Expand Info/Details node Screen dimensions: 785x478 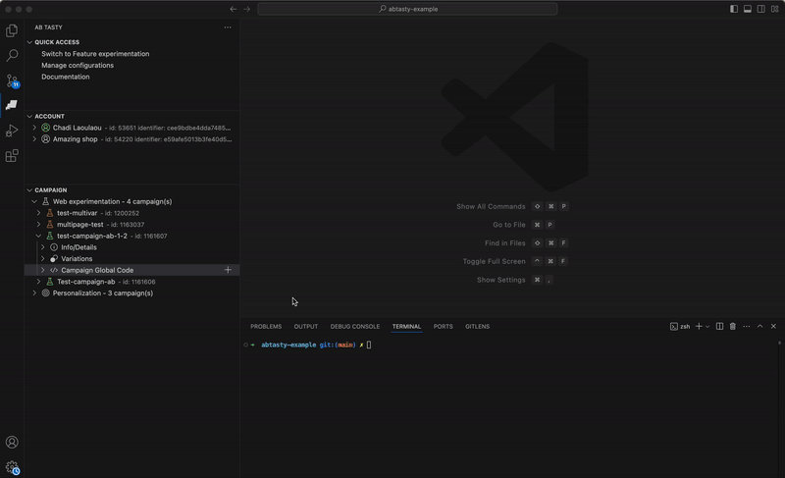[42, 247]
